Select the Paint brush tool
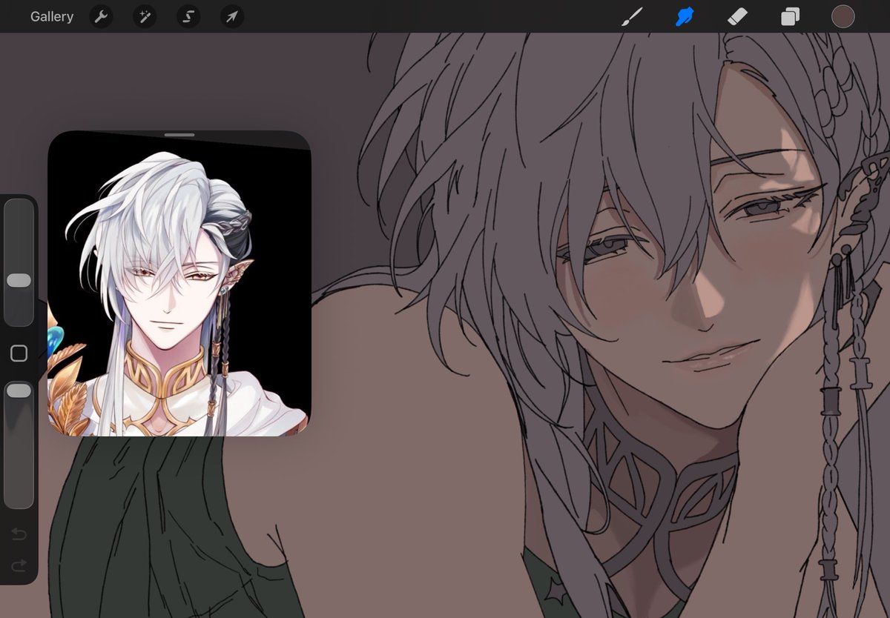The image size is (890, 618). [x=631, y=16]
